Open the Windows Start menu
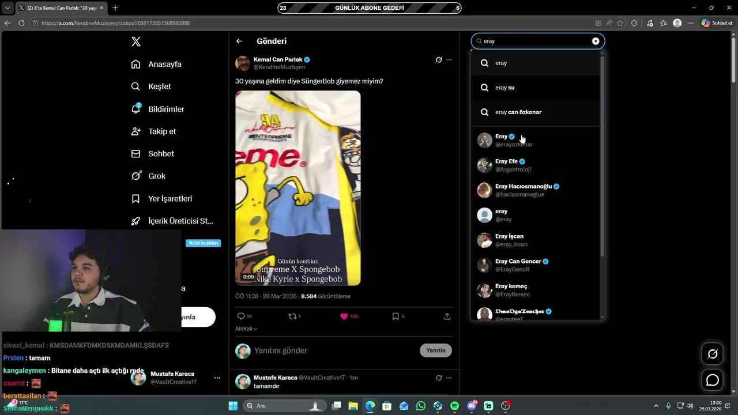This screenshot has width=738, height=415. (233, 406)
